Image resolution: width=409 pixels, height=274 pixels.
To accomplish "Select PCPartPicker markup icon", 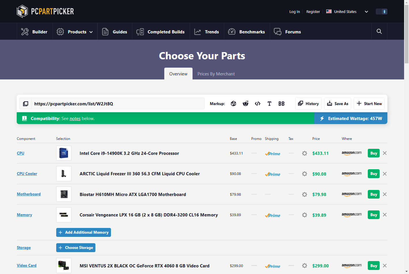I will pyautogui.click(x=233, y=104).
